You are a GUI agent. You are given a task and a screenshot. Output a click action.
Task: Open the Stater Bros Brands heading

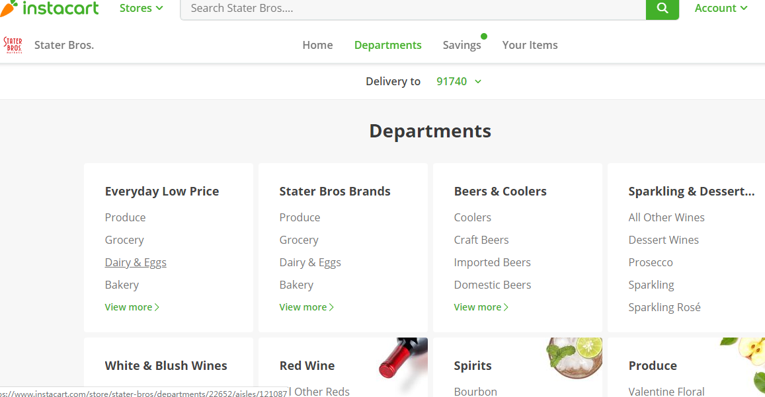pos(335,191)
